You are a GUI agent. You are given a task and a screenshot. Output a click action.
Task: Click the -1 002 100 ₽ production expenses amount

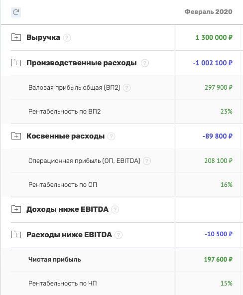[213, 63]
